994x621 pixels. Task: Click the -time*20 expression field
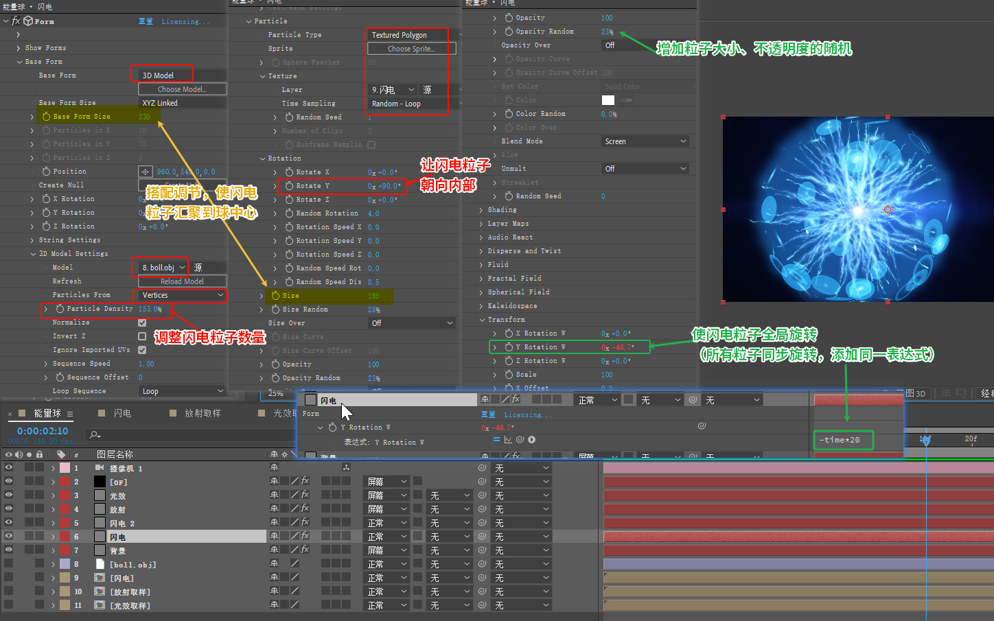click(843, 440)
